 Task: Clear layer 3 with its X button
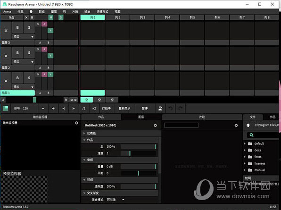coord(6,31)
